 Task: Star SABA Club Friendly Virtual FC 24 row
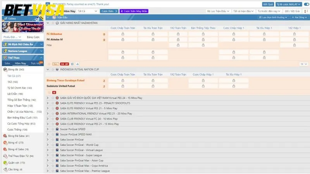coord(53,119)
